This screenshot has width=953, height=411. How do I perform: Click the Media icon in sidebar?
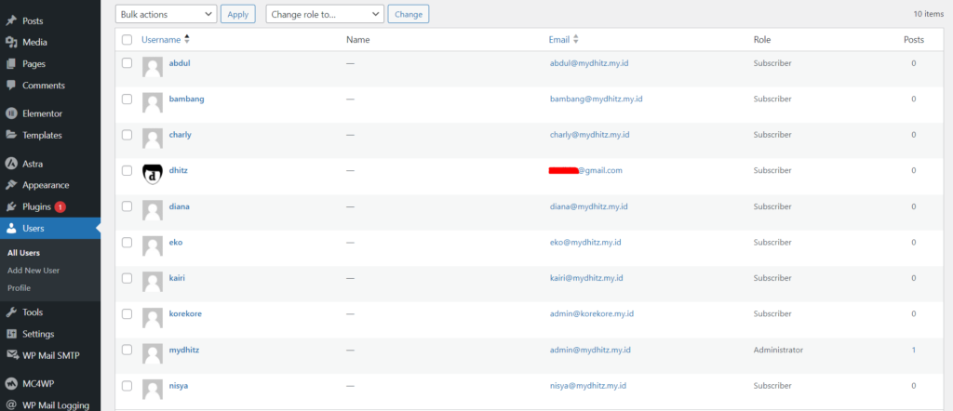tap(11, 43)
